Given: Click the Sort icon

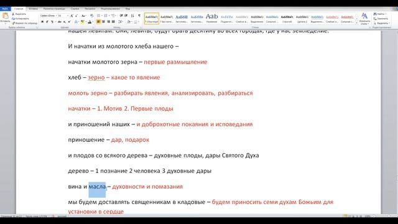Looking at the screenshot, I should [132, 16].
